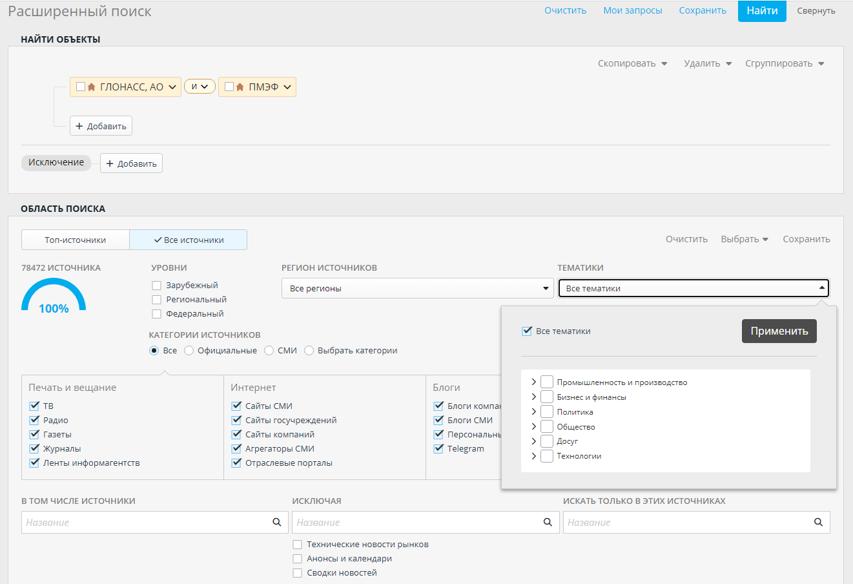Tick the checkbox on the ПМЭФ tag
This screenshot has height=584, width=853.
pyautogui.click(x=229, y=87)
